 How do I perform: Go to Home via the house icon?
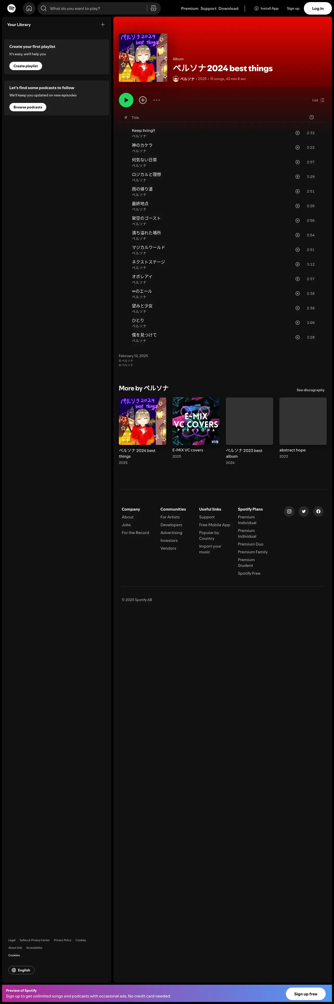(29, 8)
